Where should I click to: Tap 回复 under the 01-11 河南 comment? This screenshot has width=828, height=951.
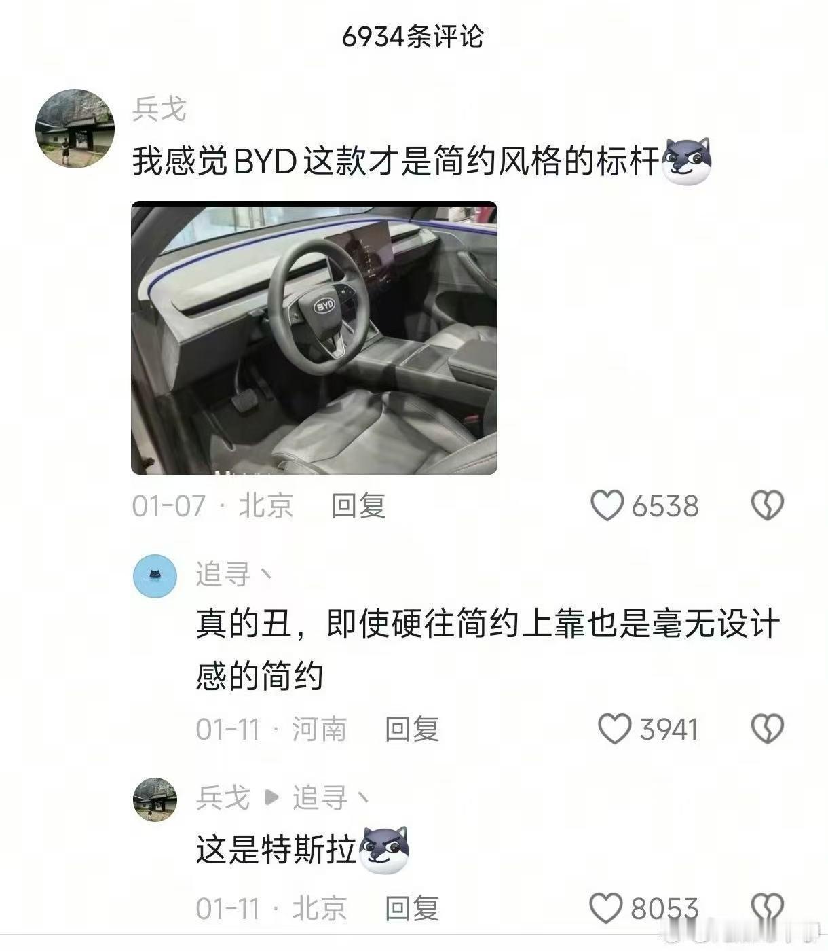tap(412, 729)
